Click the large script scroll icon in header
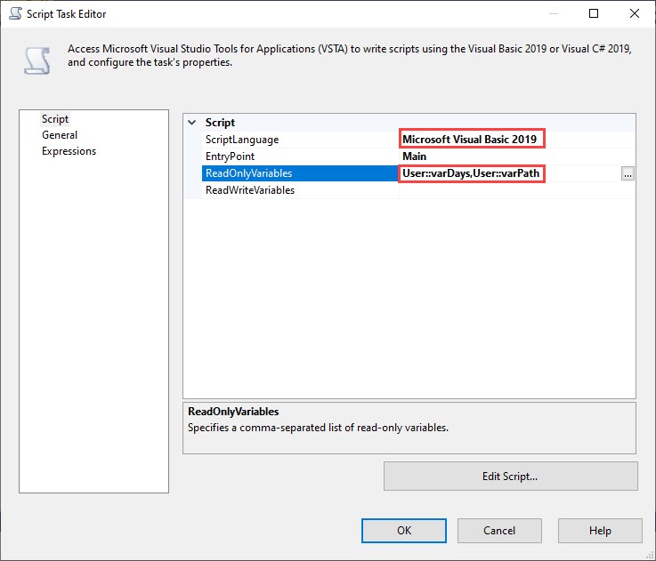Viewport: 656px width, 561px height. 36,59
